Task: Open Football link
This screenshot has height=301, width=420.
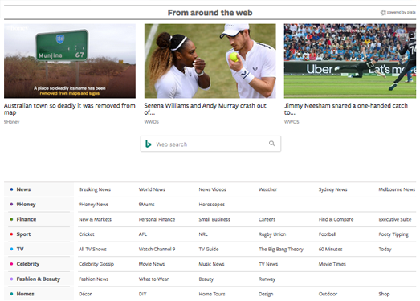Action: coord(328,234)
